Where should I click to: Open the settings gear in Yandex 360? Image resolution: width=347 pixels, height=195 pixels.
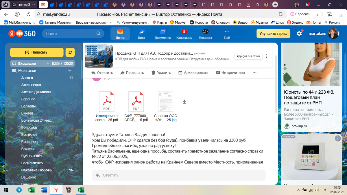tap(300, 34)
